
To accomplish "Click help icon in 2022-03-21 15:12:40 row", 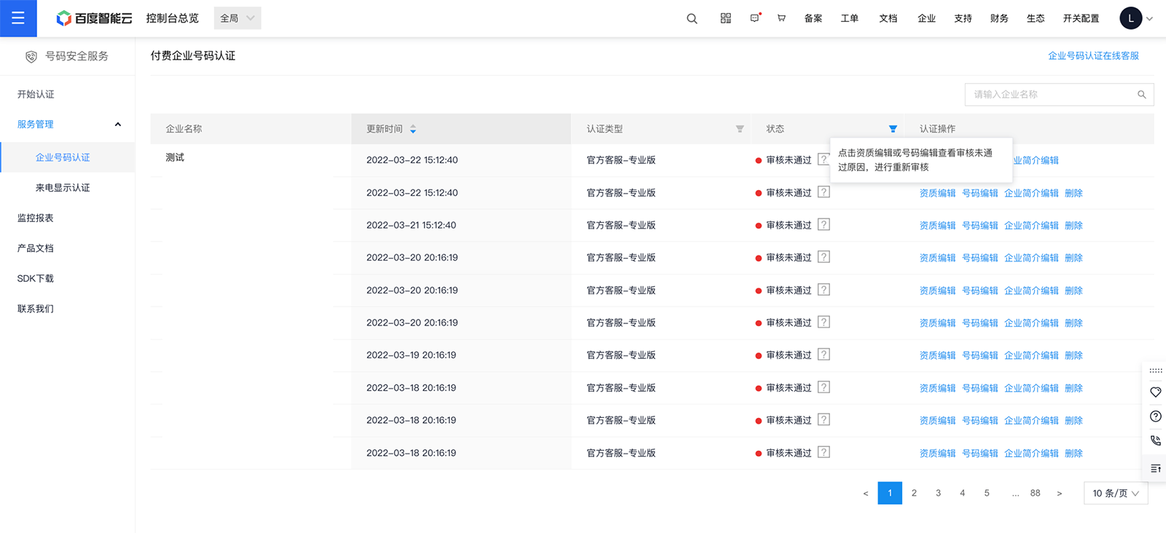I will (823, 225).
